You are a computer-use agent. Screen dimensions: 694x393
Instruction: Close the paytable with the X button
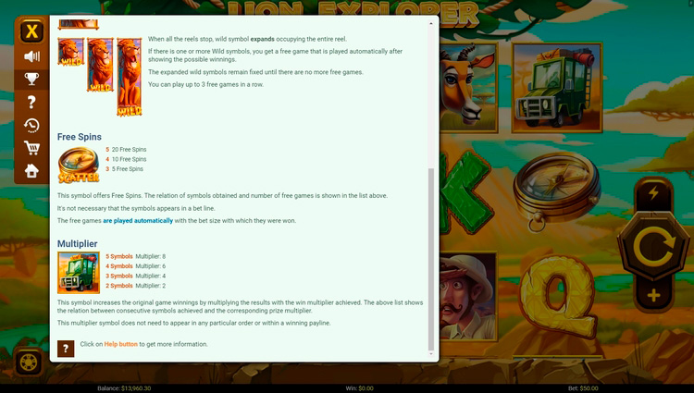click(31, 32)
